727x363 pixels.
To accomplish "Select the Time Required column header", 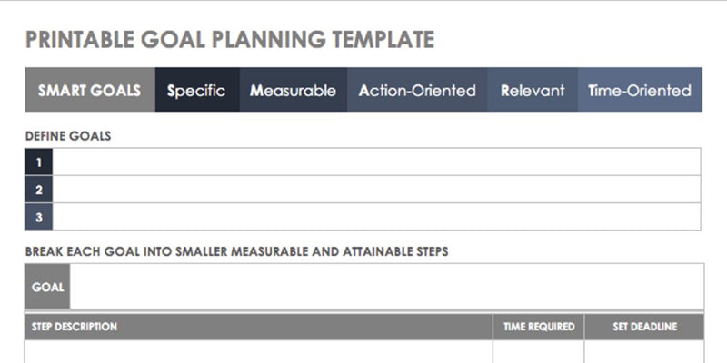I will click(539, 327).
